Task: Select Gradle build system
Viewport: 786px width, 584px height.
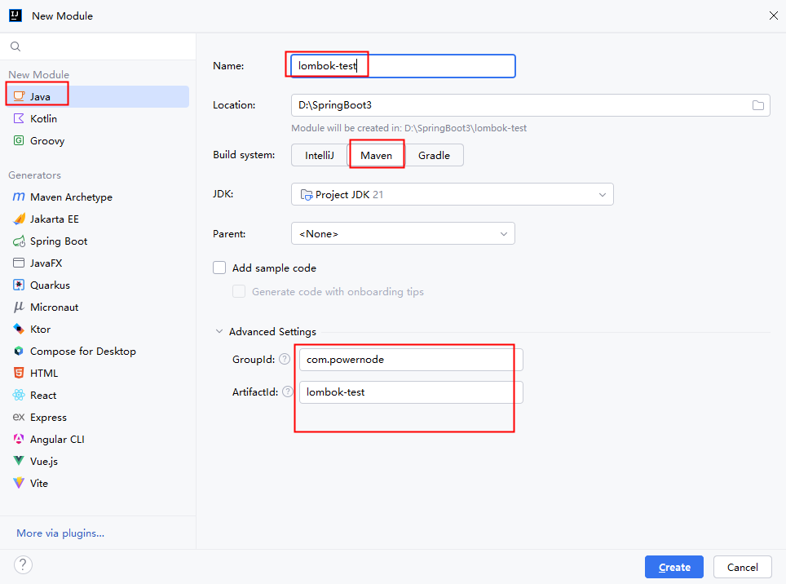Action: 434,155
